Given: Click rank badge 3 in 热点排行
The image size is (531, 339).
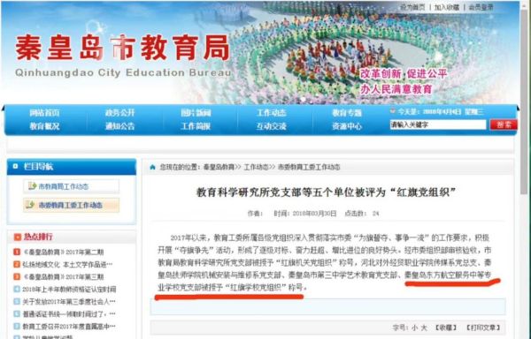Looking at the screenshot, I should pos(17,276).
